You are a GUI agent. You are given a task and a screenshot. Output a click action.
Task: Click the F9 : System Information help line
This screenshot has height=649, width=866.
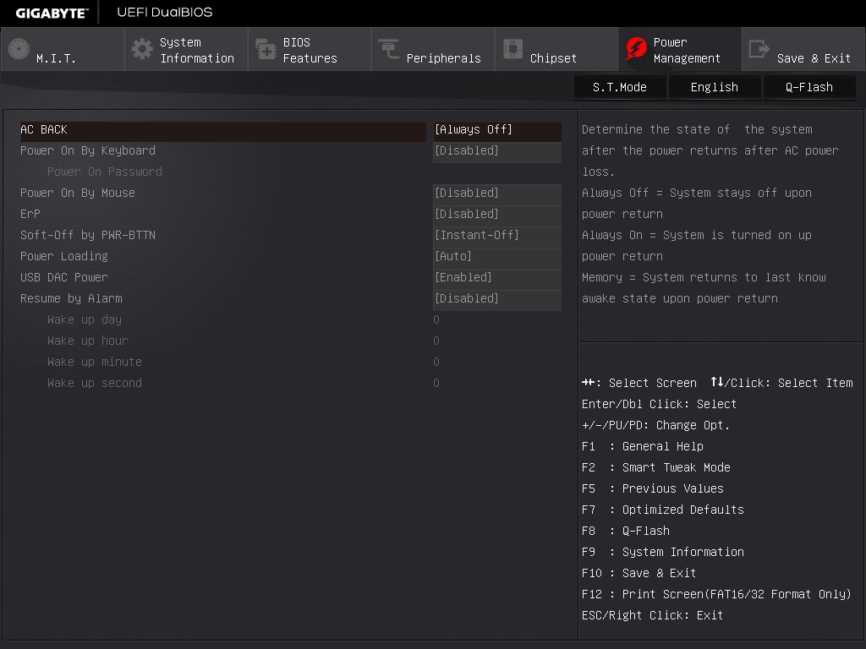663,552
